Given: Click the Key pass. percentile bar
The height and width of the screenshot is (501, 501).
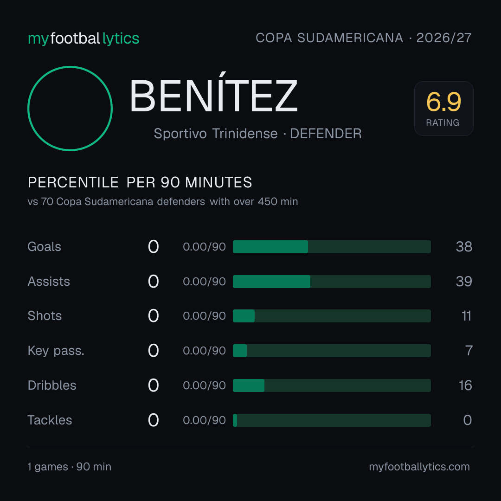Looking at the screenshot, I should point(332,351).
